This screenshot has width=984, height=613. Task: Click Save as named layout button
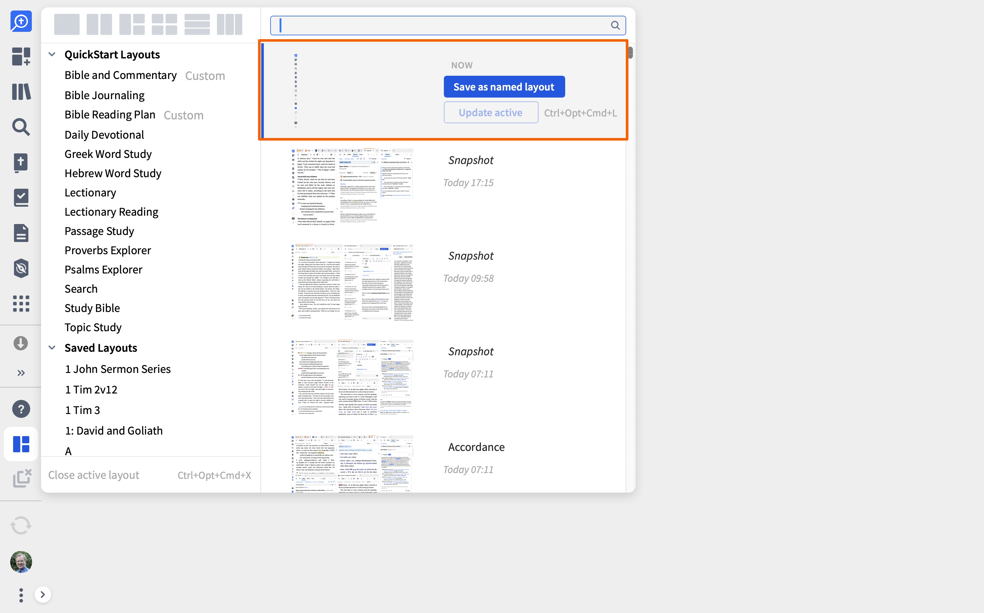point(504,87)
